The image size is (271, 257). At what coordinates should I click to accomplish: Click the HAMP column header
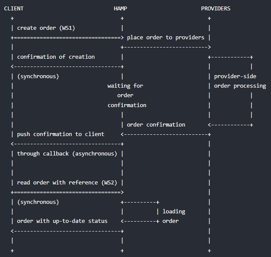pos(121,9)
